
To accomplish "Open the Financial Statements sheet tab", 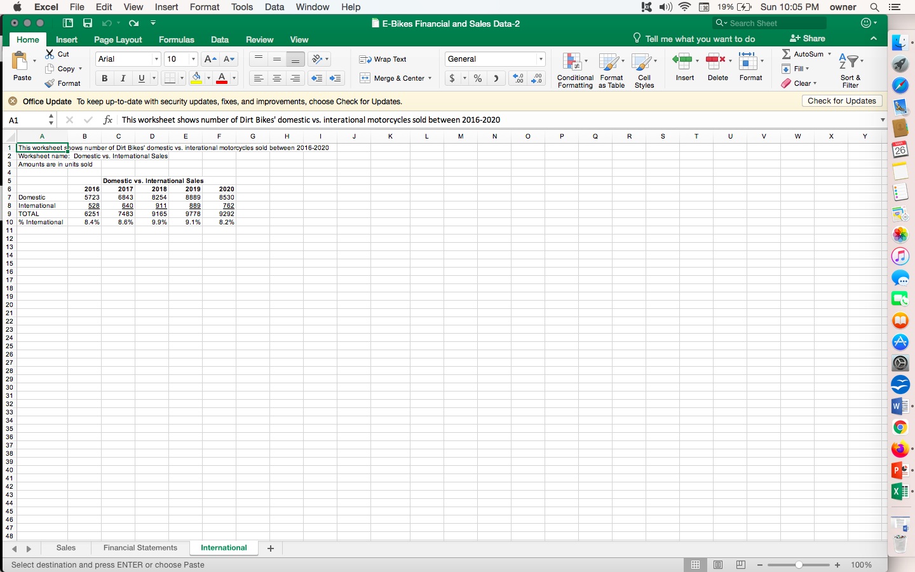I will [x=140, y=548].
